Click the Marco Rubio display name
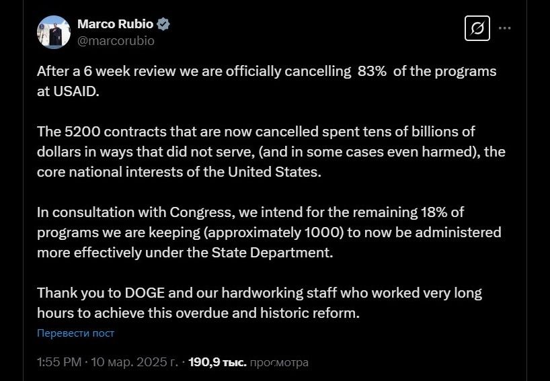This screenshot has width=550, height=381. [116, 24]
